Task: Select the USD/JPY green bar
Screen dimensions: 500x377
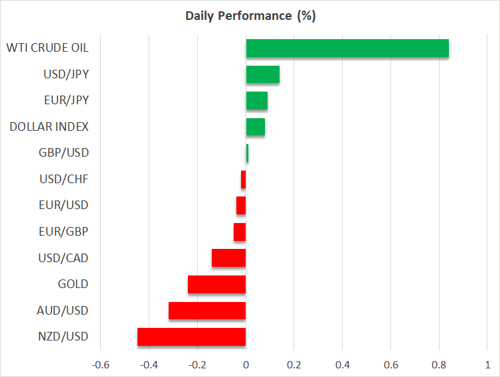Action: coord(262,74)
